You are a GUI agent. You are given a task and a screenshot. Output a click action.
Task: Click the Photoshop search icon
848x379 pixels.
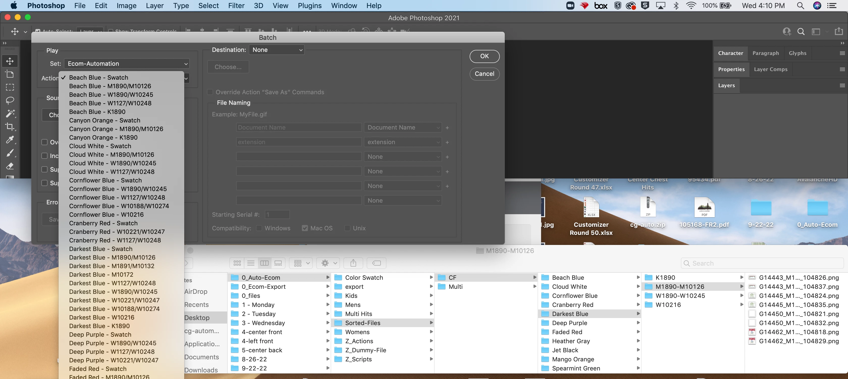point(801,31)
